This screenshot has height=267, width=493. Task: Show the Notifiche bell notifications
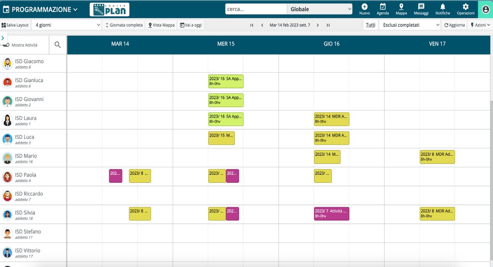443,7
